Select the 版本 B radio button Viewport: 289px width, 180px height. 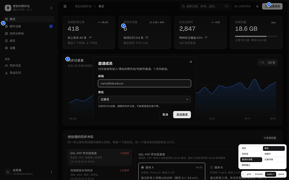tap(212, 167)
